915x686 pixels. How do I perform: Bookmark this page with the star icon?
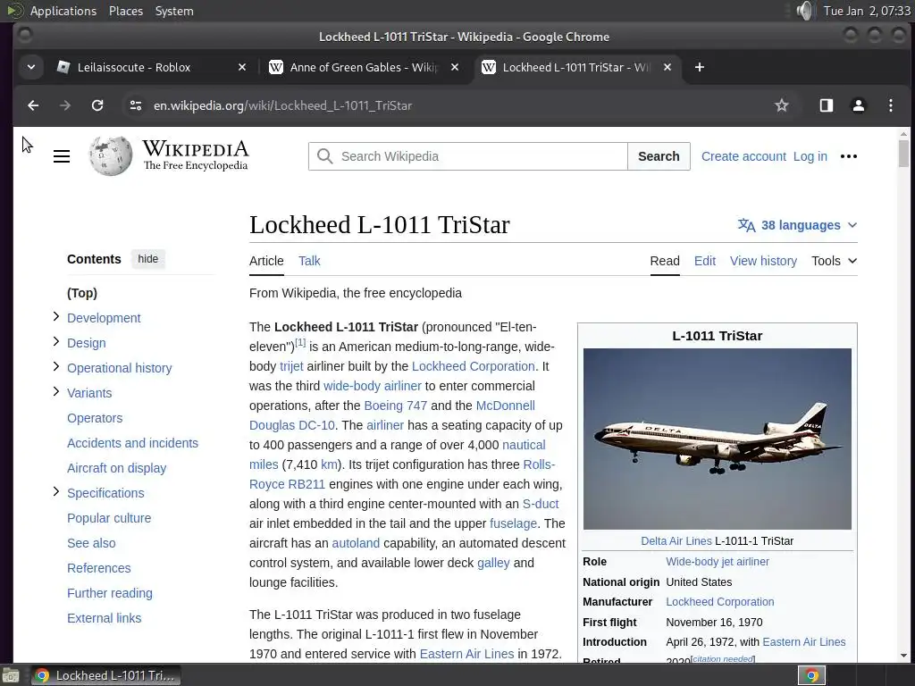pos(781,105)
